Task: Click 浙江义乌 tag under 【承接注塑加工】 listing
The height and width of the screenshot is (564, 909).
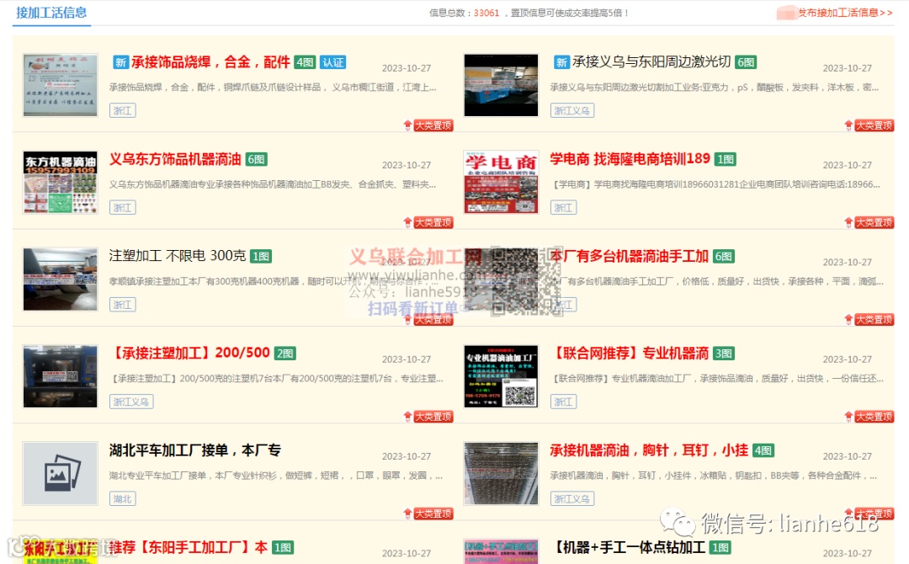Action: point(131,402)
